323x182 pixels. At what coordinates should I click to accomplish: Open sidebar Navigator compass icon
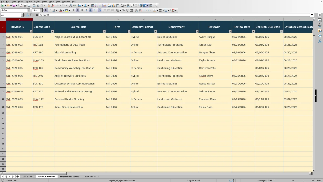[x=320, y=36]
